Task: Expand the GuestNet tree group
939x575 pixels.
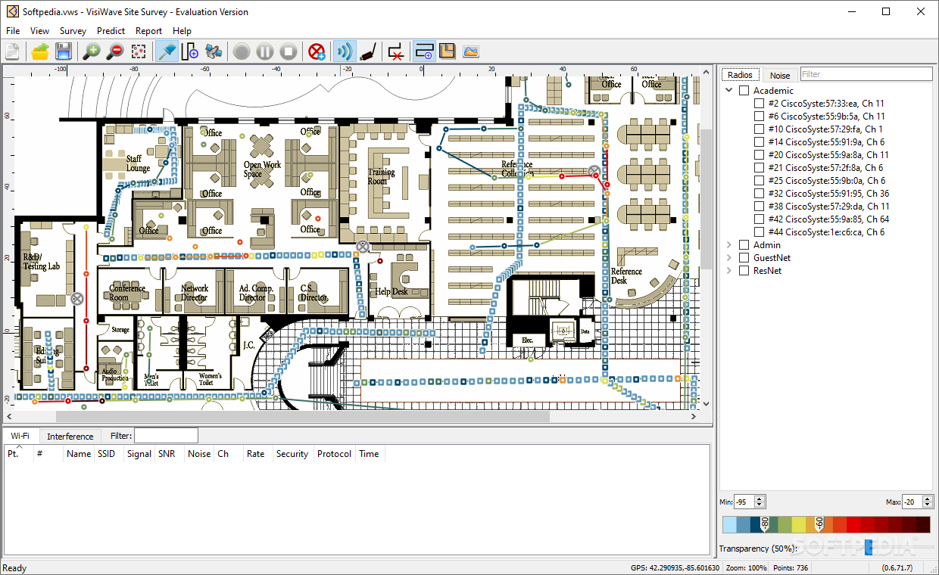Action: point(729,258)
